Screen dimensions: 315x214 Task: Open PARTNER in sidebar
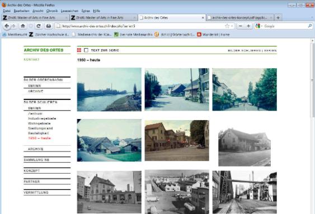(31, 182)
